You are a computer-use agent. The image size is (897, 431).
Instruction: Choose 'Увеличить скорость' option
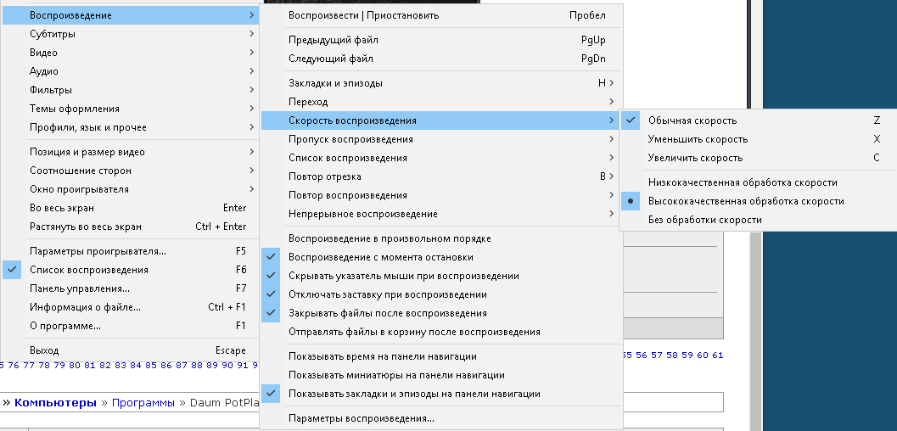(758, 158)
